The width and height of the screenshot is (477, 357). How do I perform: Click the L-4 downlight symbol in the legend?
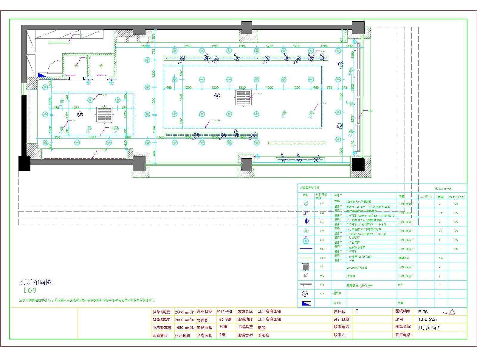click(306, 231)
